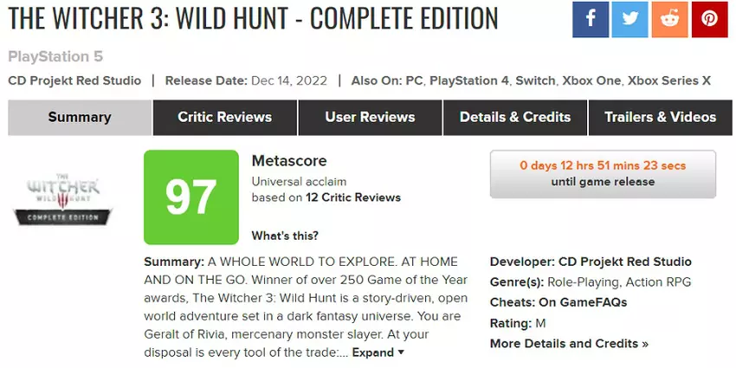
Task: Share to Reddit via icon
Action: [x=669, y=19]
